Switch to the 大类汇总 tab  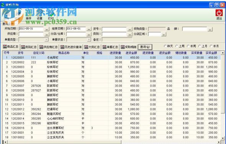[92, 47]
